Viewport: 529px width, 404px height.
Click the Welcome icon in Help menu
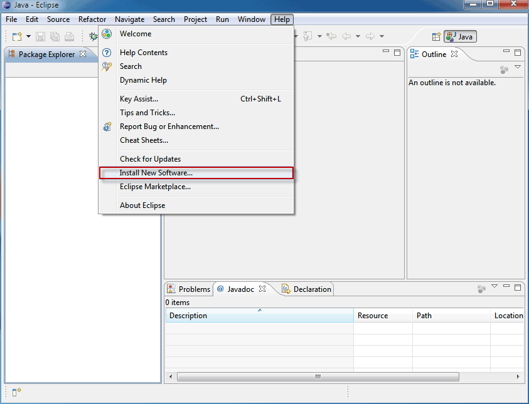point(107,34)
